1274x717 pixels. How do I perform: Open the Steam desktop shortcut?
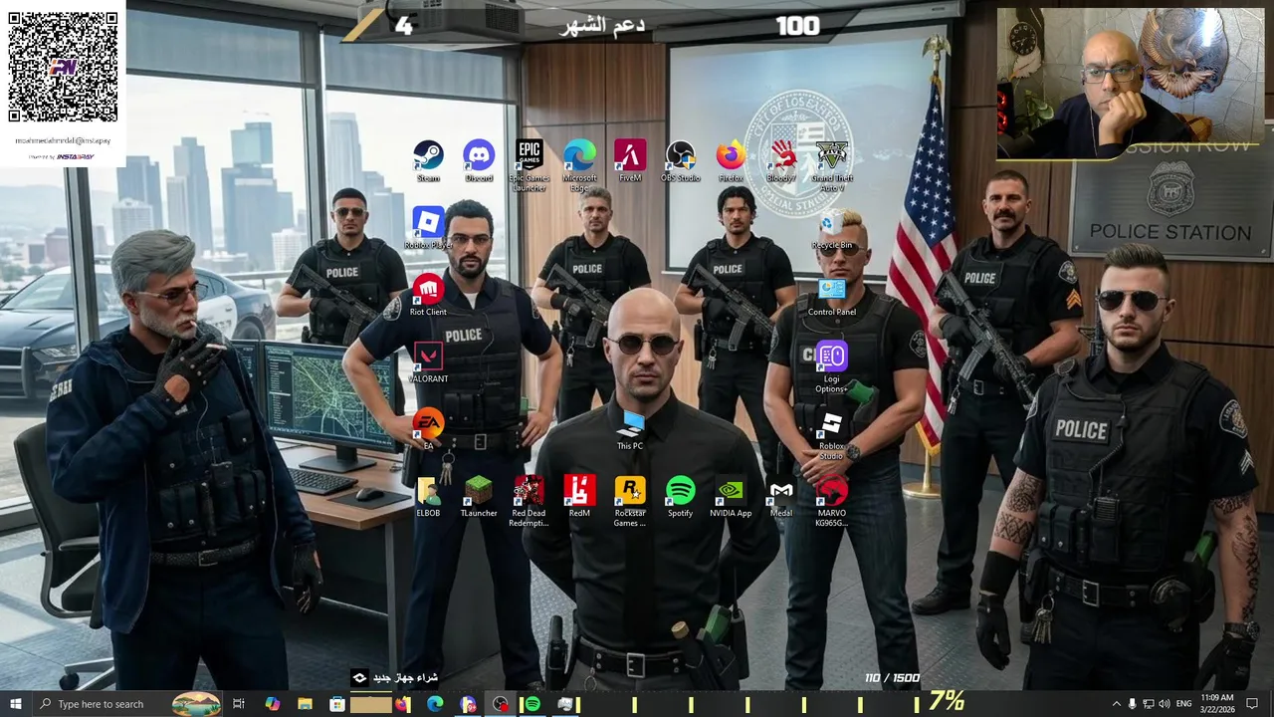click(428, 161)
